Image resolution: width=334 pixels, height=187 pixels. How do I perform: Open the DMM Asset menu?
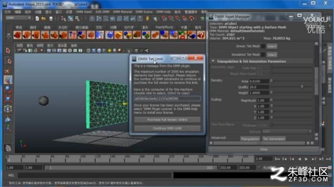(84, 12)
